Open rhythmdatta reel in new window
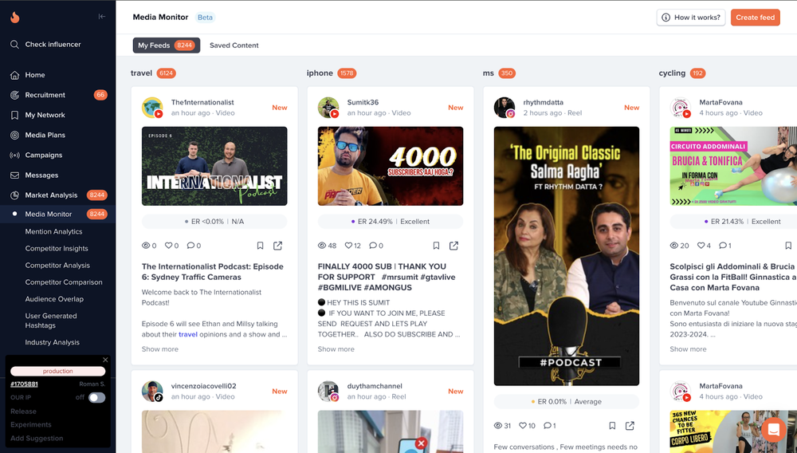The height and width of the screenshot is (453, 797). [x=630, y=426]
